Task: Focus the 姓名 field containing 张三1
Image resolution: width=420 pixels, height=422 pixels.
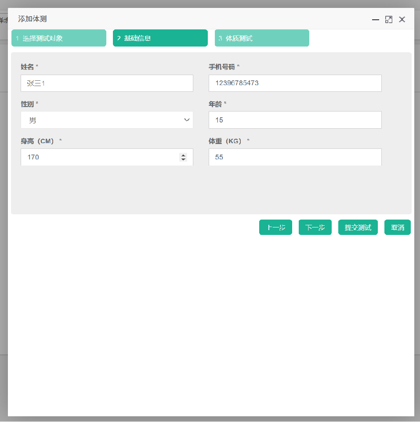Action: tap(107, 83)
